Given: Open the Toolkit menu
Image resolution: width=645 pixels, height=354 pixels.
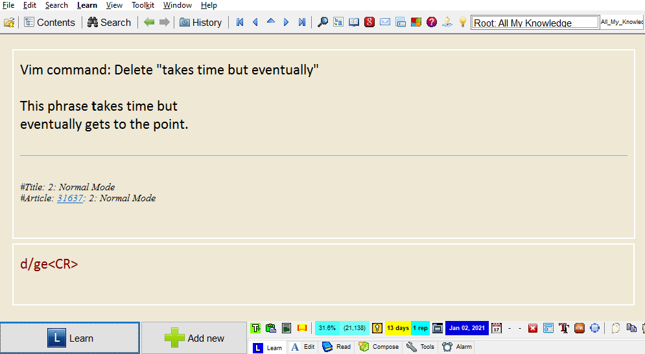Looking at the screenshot, I should pos(143,5).
